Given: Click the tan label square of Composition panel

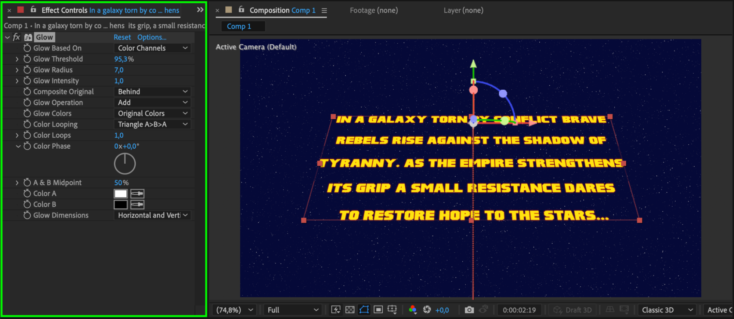Looking at the screenshot, I should pos(228,10).
